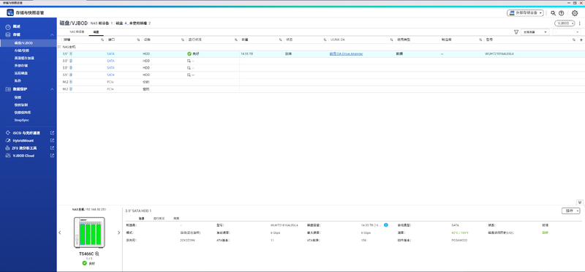Click the magnifier icon beside TS466C
Viewport: 585px width, 272px height.
pyautogui.click(x=97, y=254)
